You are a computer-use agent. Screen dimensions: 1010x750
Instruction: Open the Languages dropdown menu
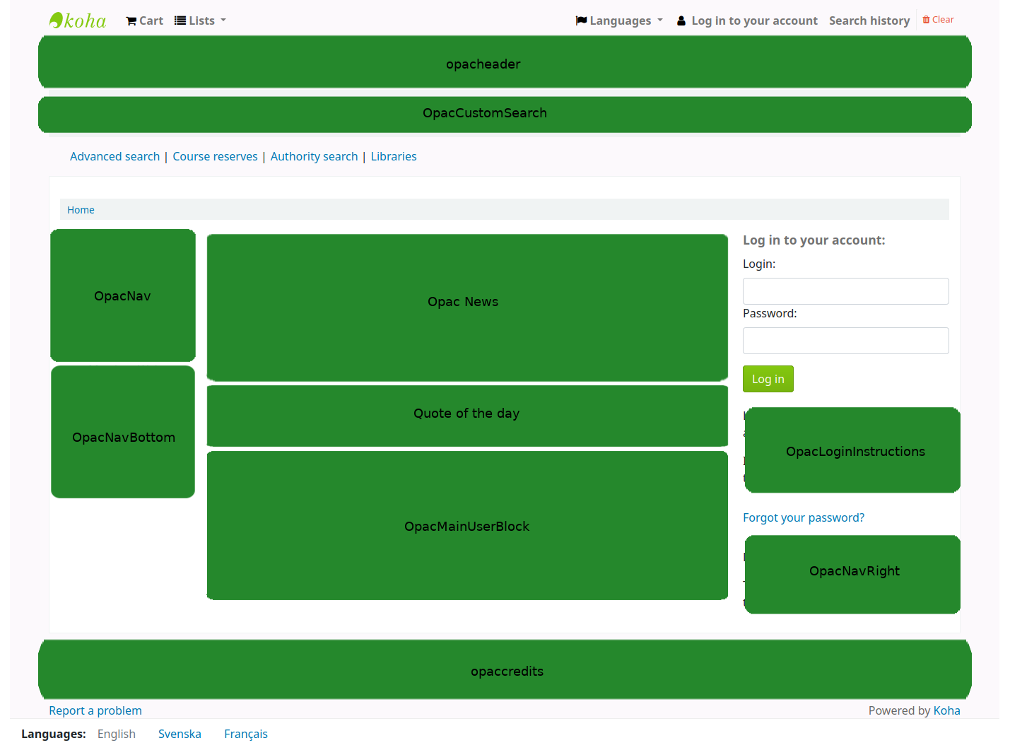point(618,20)
